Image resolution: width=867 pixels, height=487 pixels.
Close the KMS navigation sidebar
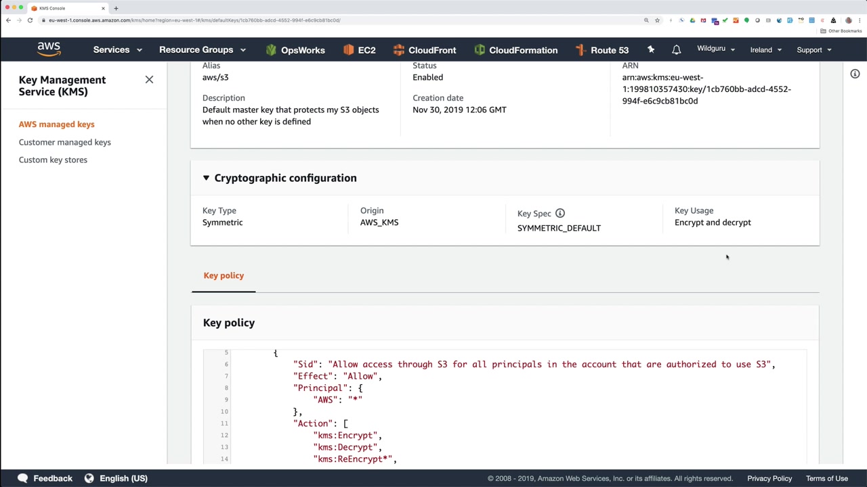149,80
